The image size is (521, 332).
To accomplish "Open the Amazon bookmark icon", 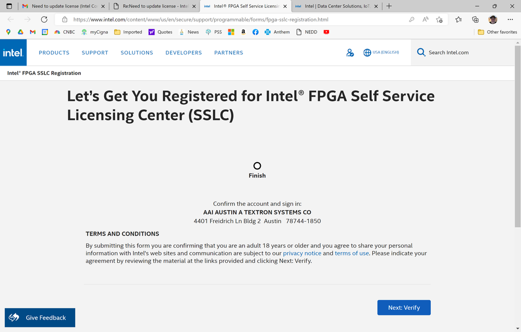I will pos(243,32).
